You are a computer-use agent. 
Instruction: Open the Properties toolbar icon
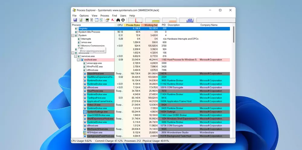(x=107, y=20)
